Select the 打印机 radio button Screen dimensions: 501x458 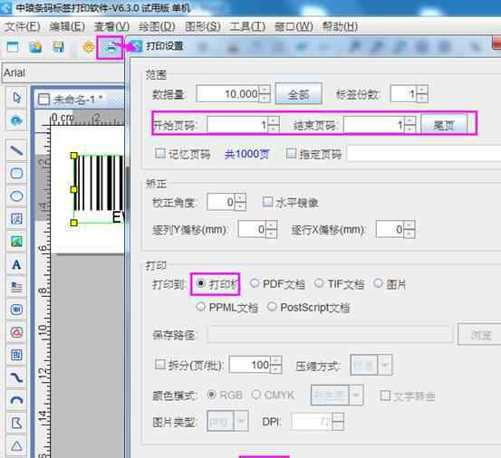200,283
